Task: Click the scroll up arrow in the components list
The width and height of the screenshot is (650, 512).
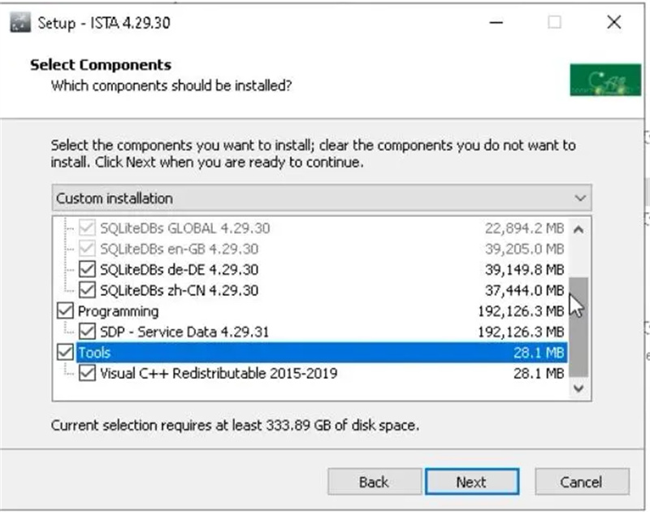Action: point(578,229)
